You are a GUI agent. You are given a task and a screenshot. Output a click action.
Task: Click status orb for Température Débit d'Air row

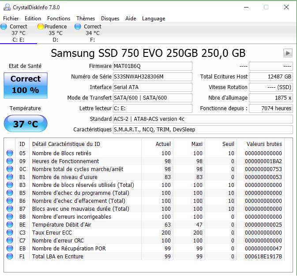click(10, 225)
